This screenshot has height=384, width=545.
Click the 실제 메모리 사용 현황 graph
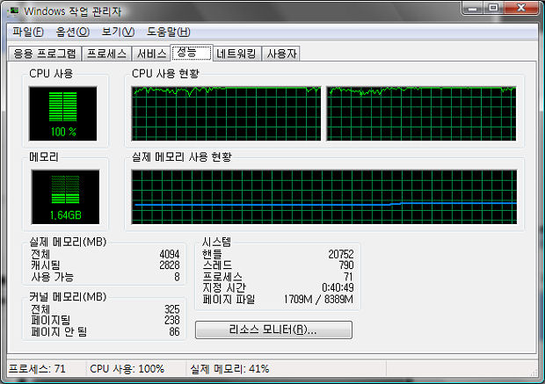coord(324,197)
